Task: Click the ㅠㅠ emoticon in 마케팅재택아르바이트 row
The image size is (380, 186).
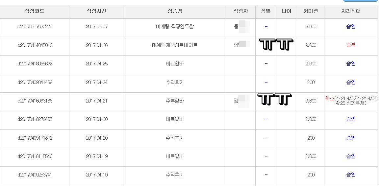Action: tap(276, 45)
